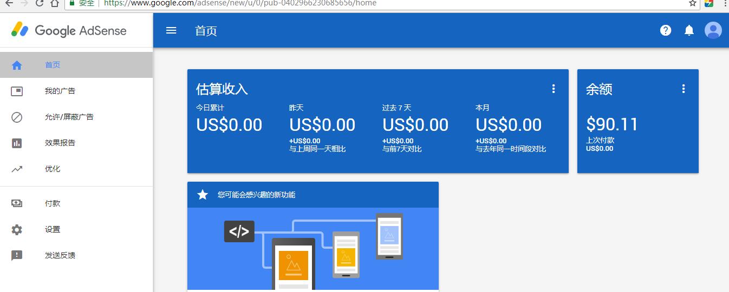
Task: Click the money icon beside 付款
Action: click(17, 203)
